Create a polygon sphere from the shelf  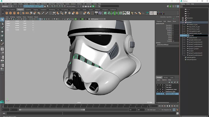pyautogui.click(x=7, y=13)
